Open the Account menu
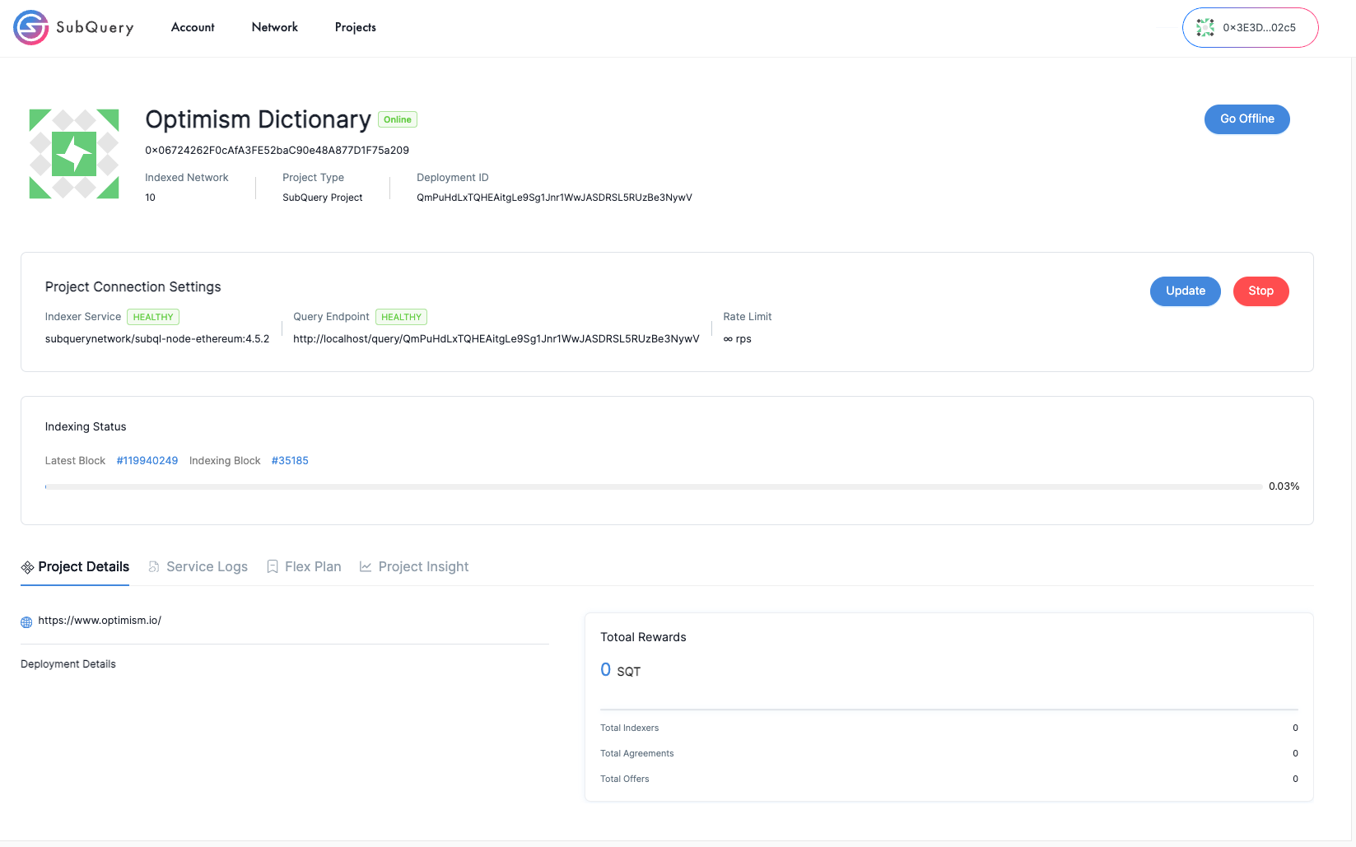 point(193,27)
